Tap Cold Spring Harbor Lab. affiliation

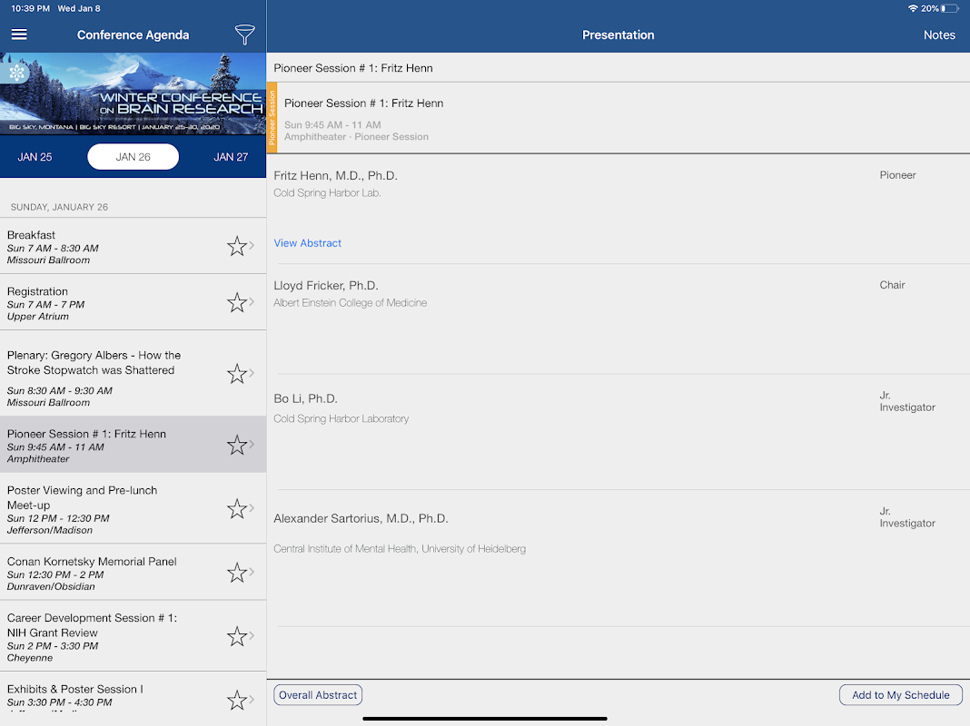[x=327, y=192]
